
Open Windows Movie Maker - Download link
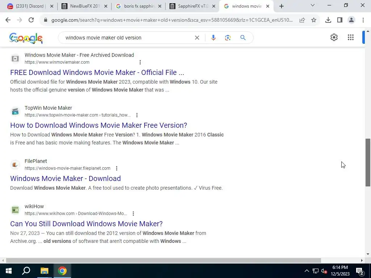(x=65, y=178)
